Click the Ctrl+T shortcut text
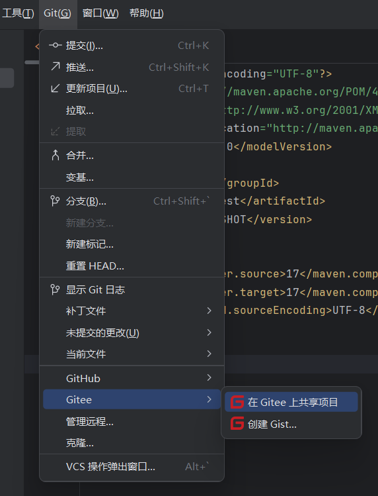378x496 pixels. [x=194, y=89]
